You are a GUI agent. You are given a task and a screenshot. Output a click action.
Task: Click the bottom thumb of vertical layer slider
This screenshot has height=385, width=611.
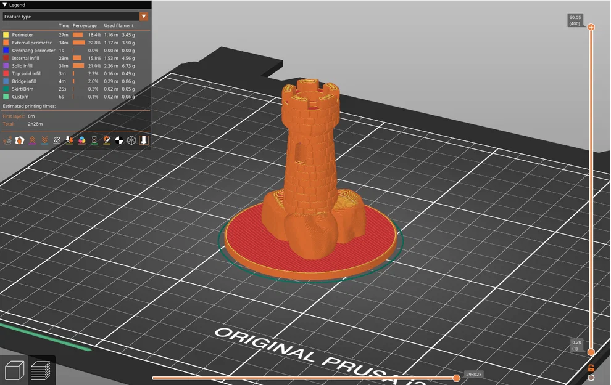pos(591,352)
